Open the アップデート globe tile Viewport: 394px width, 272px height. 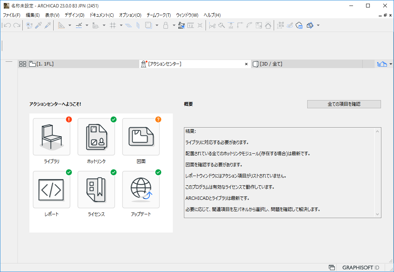pyautogui.click(x=141, y=190)
